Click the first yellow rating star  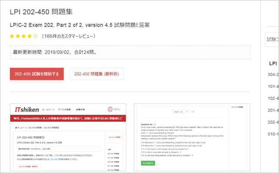click(x=12, y=36)
